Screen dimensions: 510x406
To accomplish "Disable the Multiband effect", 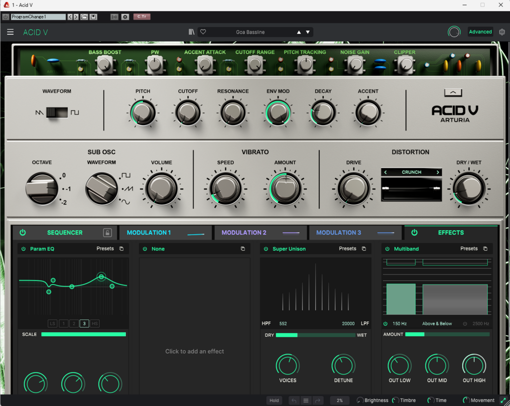I will pos(387,249).
